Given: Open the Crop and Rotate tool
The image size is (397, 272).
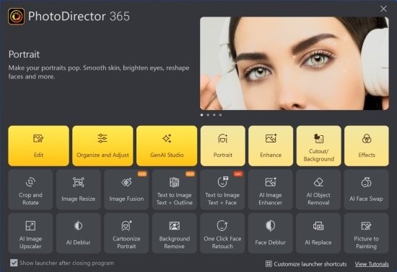Looking at the screenshot, I should (30, 189).
